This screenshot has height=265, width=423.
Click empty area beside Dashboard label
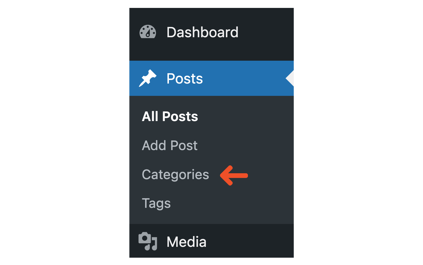[x=266, y=32]
